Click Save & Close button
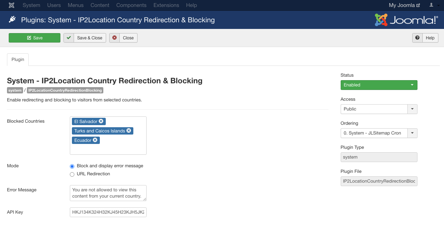The width and height of the screenshot is (444, 237). point(85,38)
